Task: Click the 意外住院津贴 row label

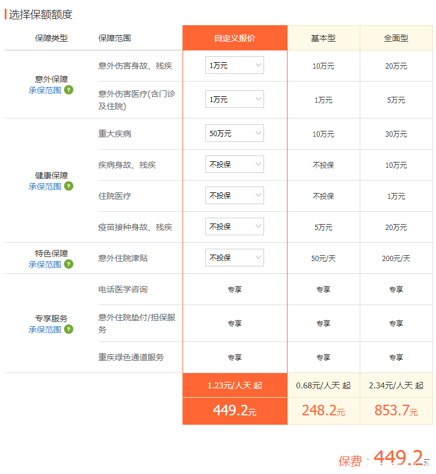Action: tap(123, 258)
